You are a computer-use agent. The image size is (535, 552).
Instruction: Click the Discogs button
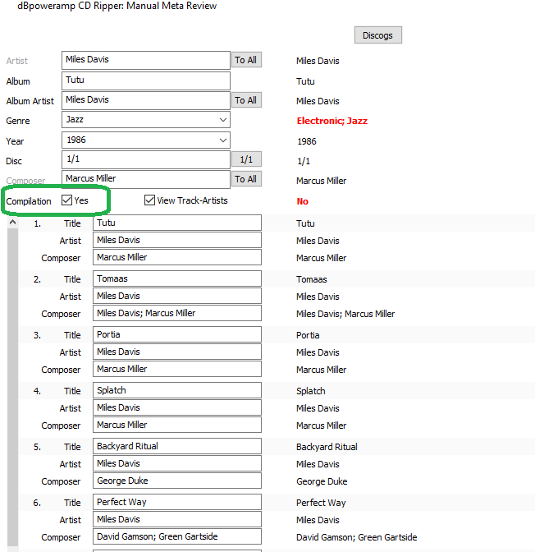377,35
